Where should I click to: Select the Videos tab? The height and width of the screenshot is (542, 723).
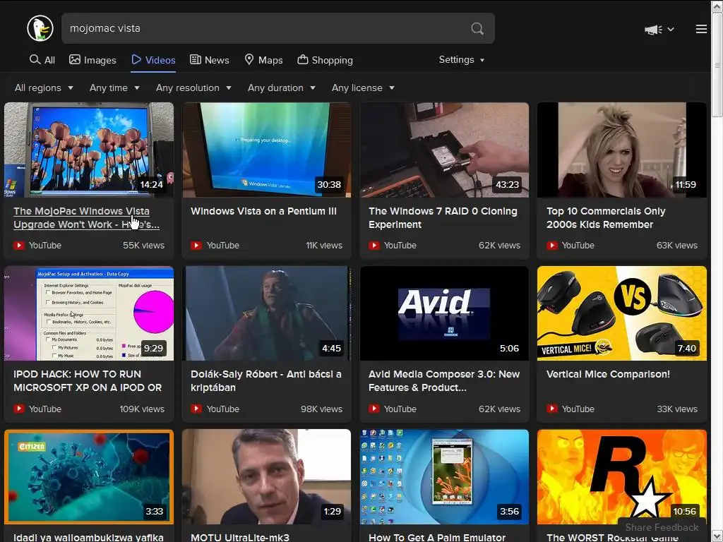[153, 60]
